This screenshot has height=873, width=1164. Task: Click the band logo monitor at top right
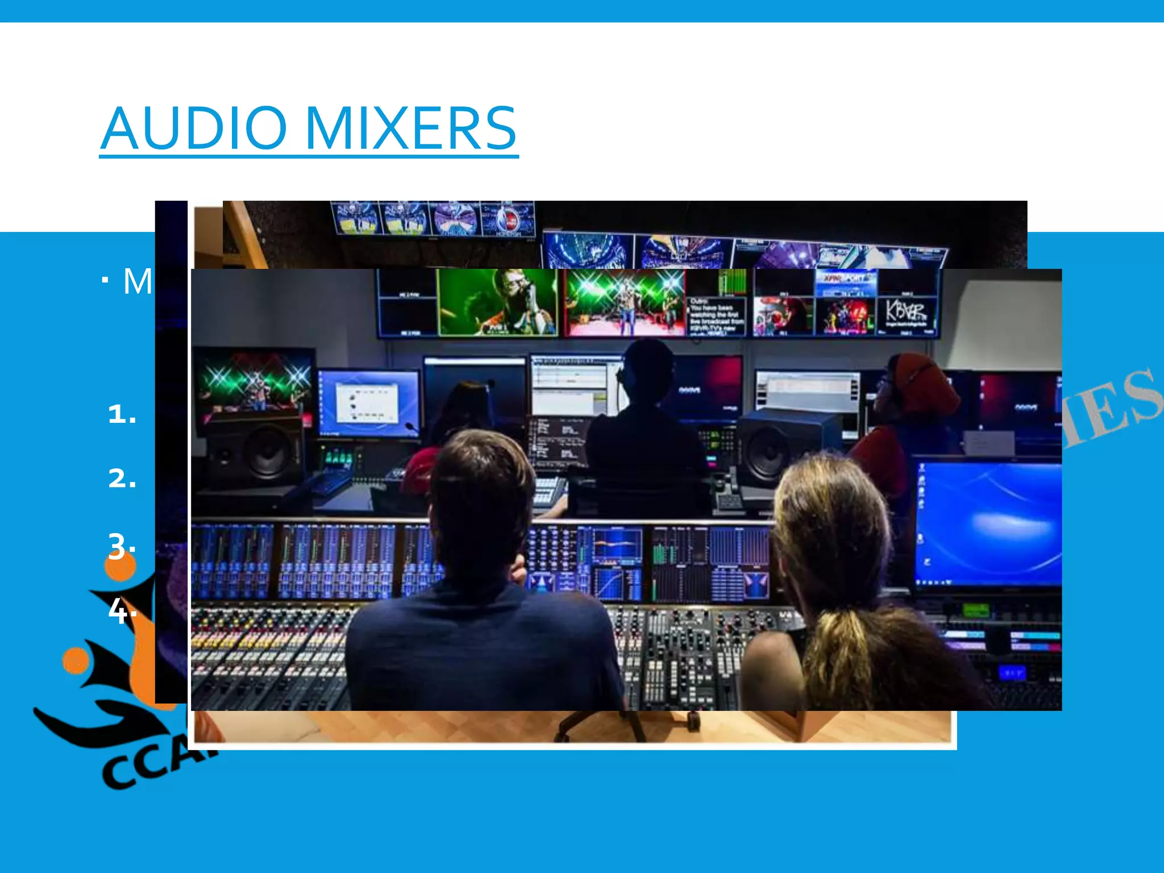(x=907, y=314)
